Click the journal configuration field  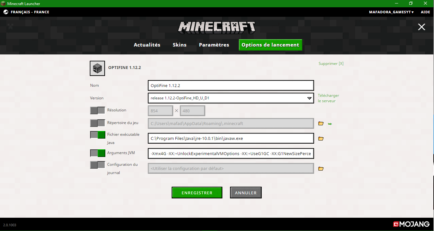231,168
